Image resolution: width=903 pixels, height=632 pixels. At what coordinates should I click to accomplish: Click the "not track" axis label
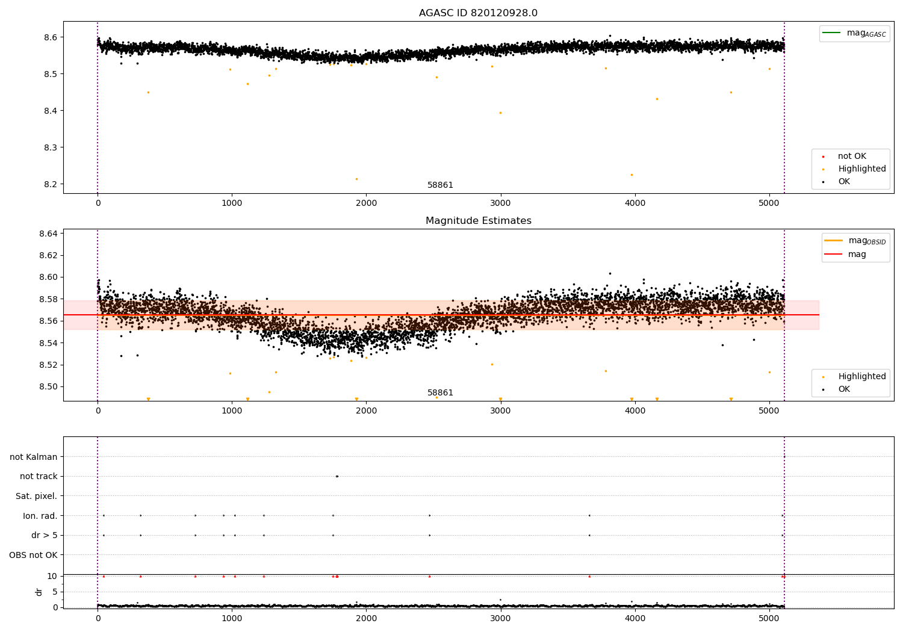pyautogui.click(x=39, y=477)
